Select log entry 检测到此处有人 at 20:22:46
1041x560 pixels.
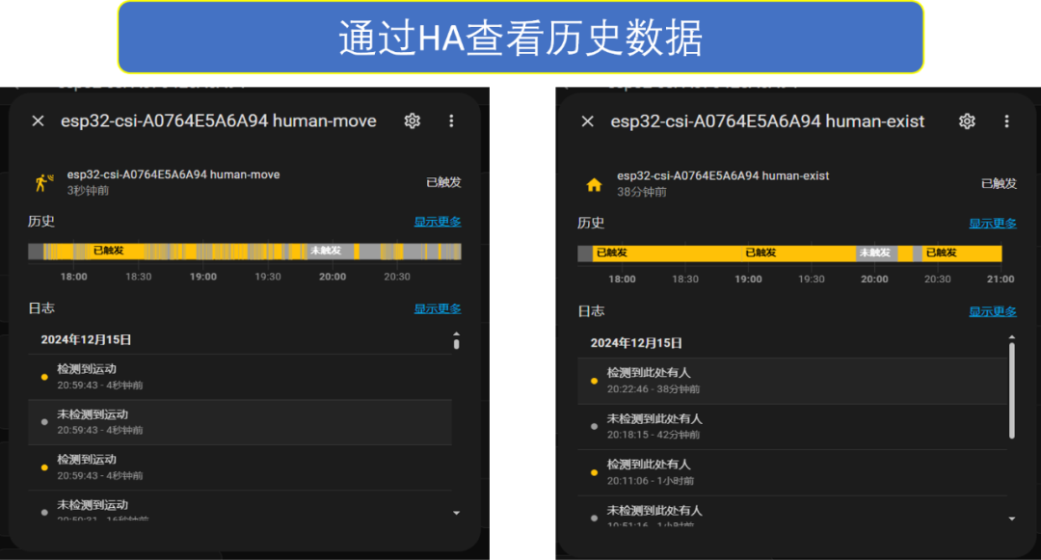click(x=792, y=381)
